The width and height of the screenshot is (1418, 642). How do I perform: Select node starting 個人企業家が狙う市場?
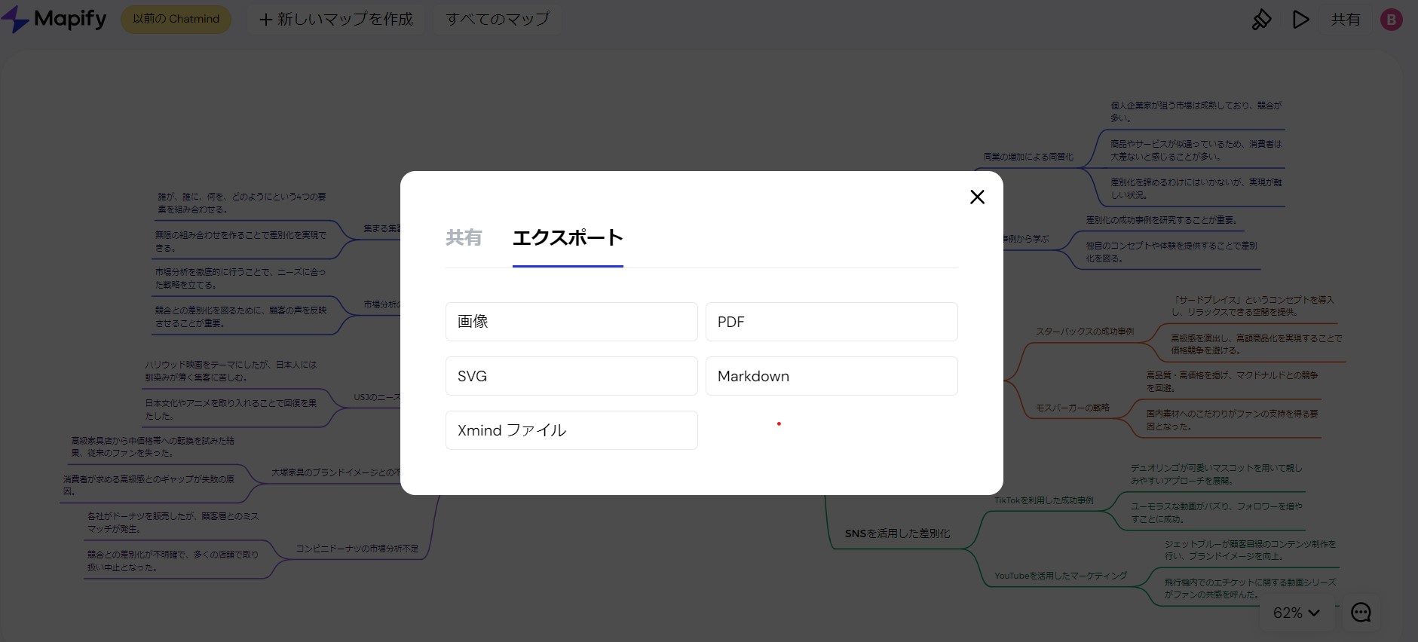1196,112
